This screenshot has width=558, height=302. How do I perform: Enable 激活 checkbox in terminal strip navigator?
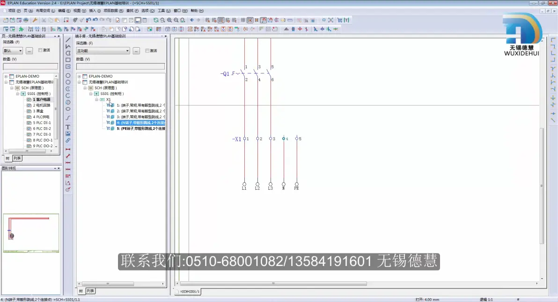coord(147,51)
